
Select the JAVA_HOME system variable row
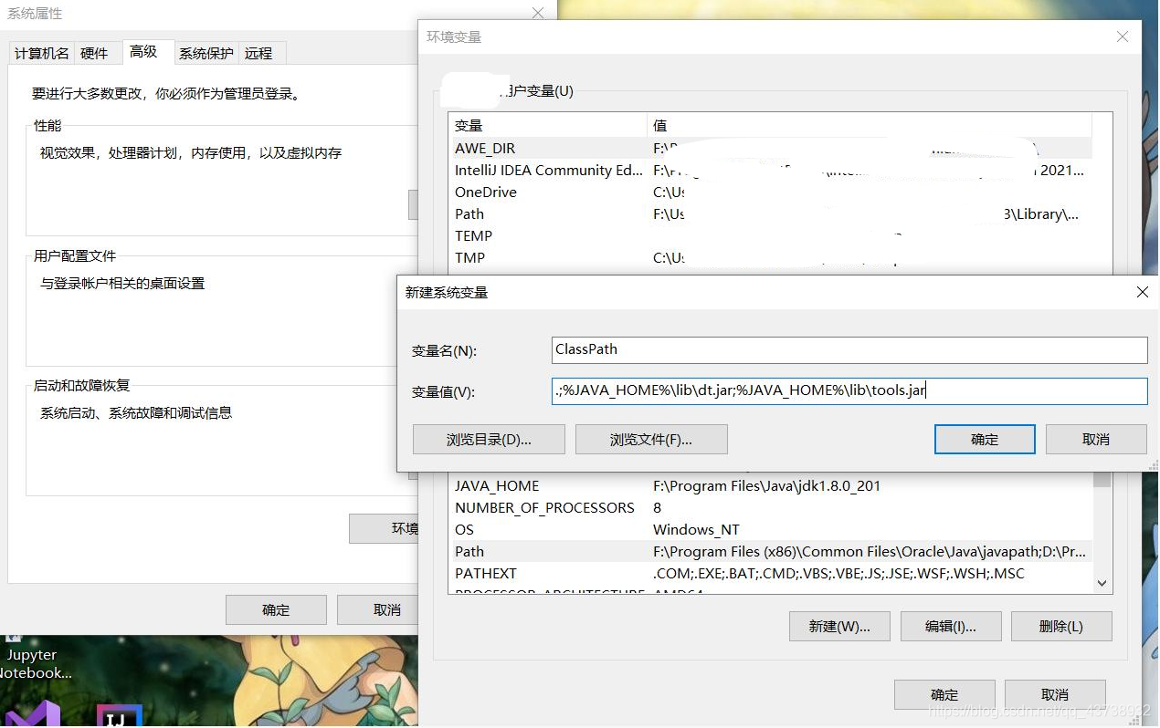[x=771, y=485]
